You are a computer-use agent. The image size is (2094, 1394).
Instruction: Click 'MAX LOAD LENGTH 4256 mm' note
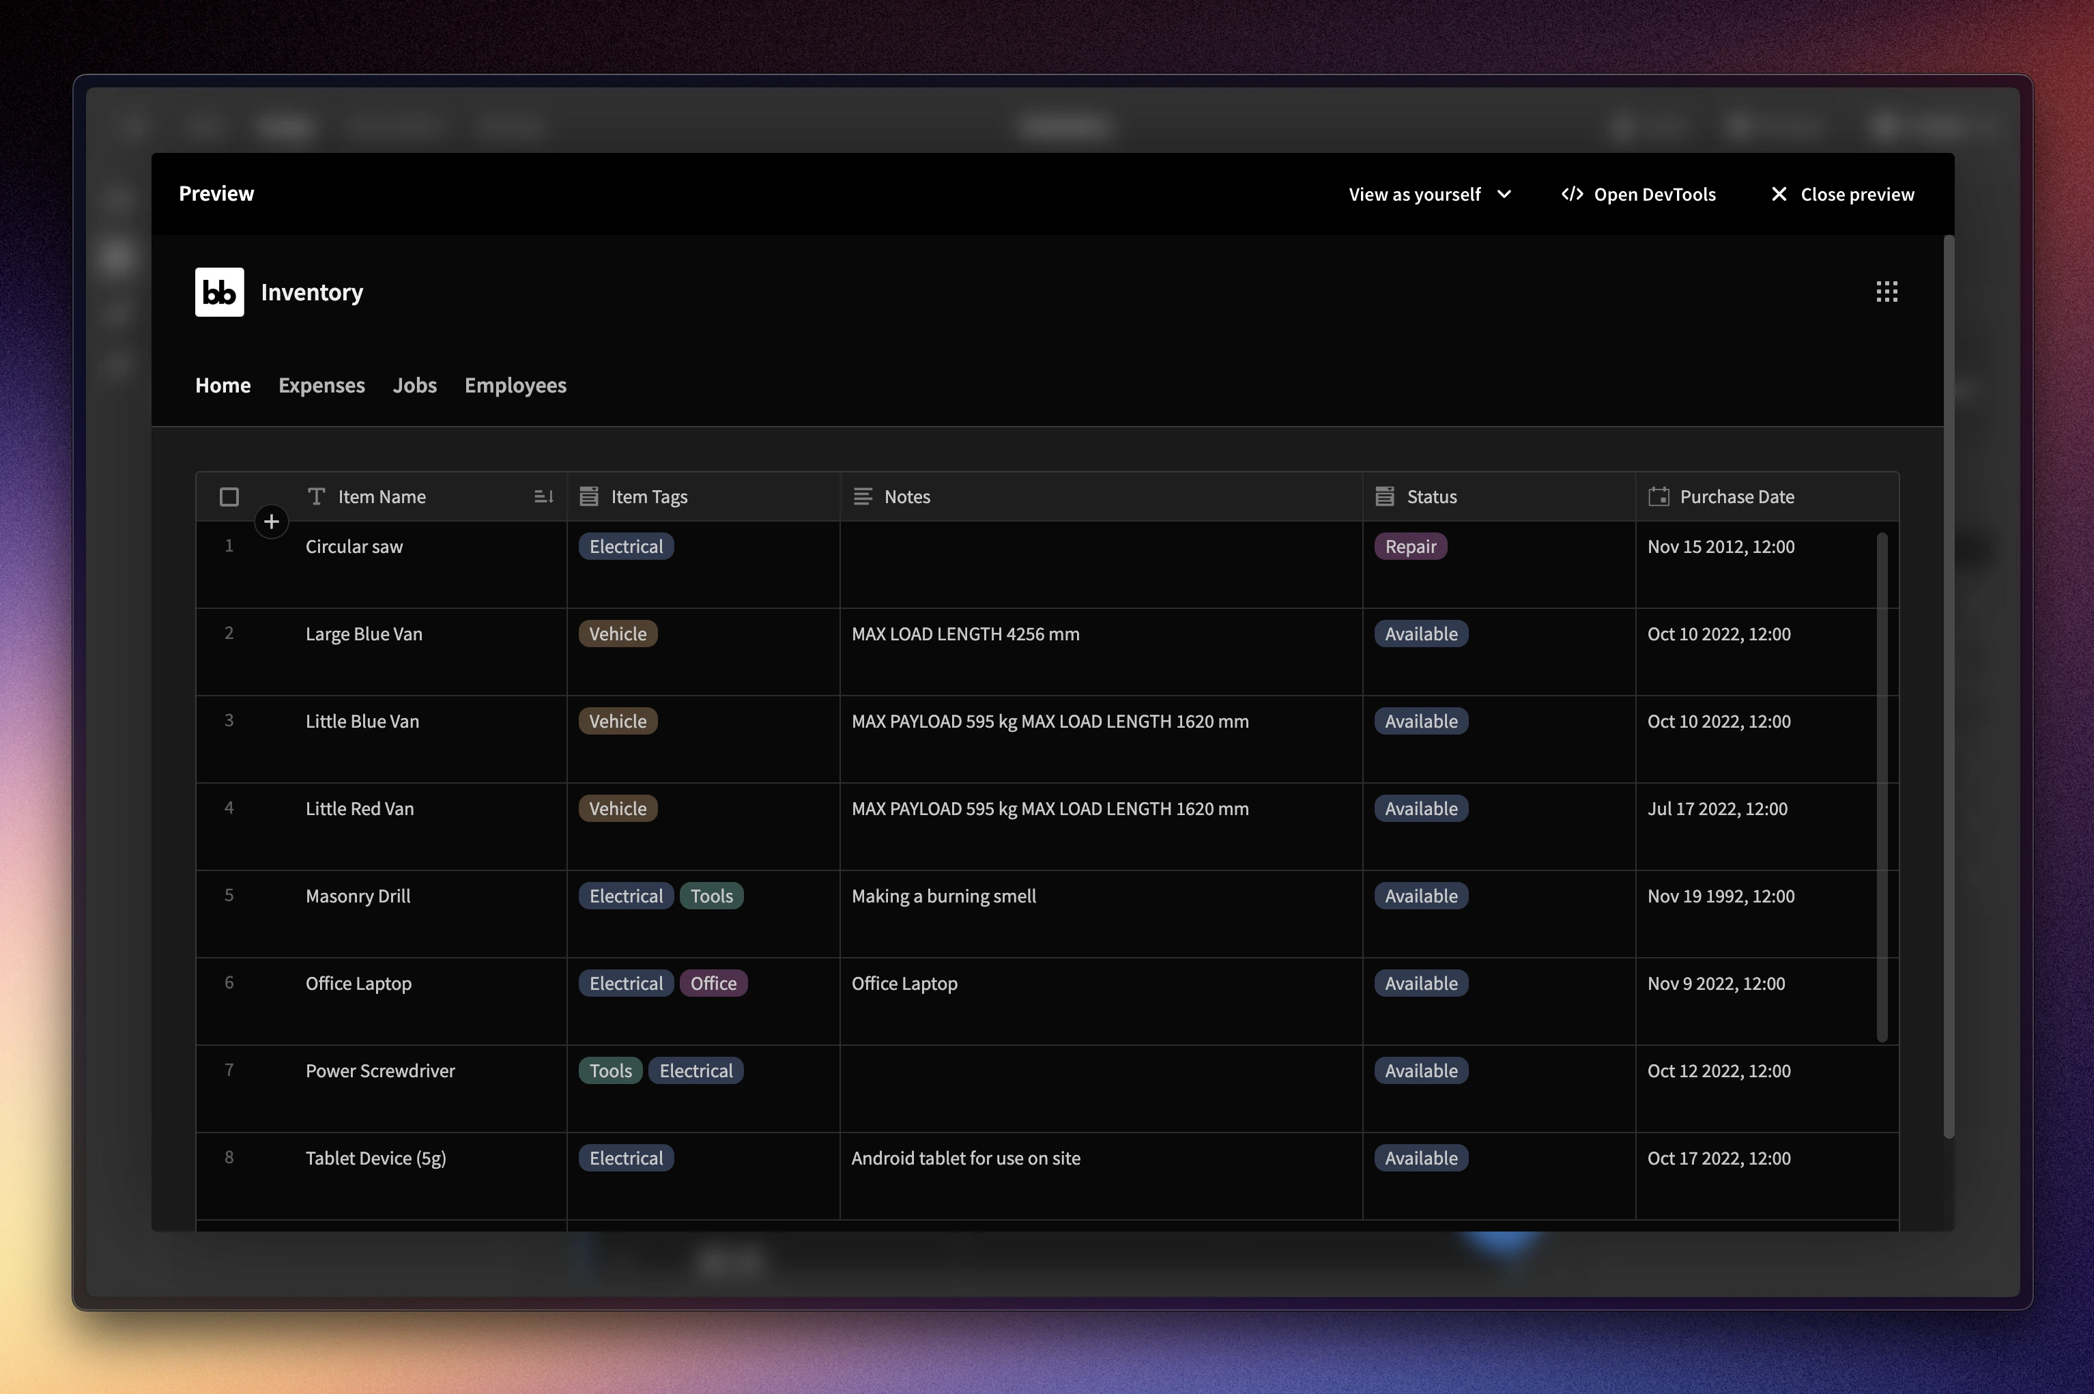point(965,634)
